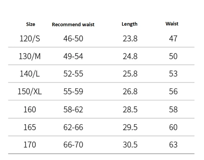The width and height of the screenshot is (204, 160).
Task: Click the Length column header
Action: coord(129,24)
